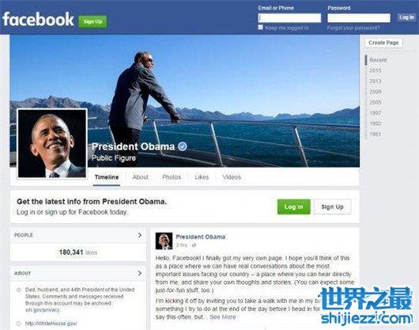Click the Email or Phone input field
The height and width of the screenshot is (330, 419).
[x=289, y=18]
